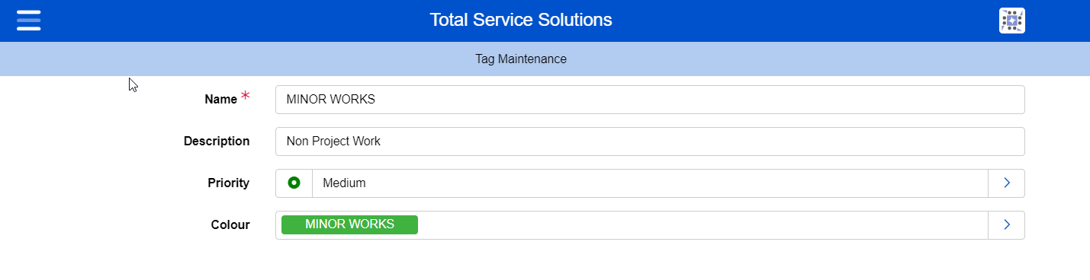1090x280 pixels.
Task: Click the Priority field label
Action: pos(228,183)
